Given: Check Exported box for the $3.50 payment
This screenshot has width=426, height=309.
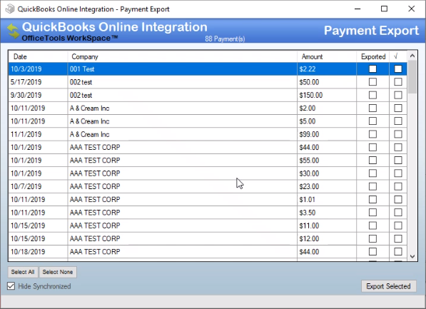Looking at the screenshot, I should click(372, 212).
